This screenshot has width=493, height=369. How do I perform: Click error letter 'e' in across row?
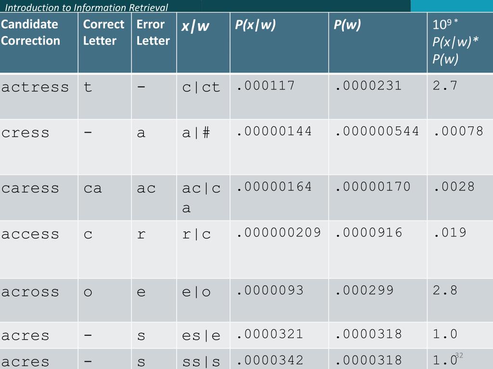click(x=141, y=293)
